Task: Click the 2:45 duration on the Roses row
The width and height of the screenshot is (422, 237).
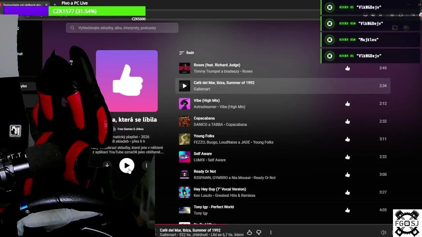Action: pos(383,68)
